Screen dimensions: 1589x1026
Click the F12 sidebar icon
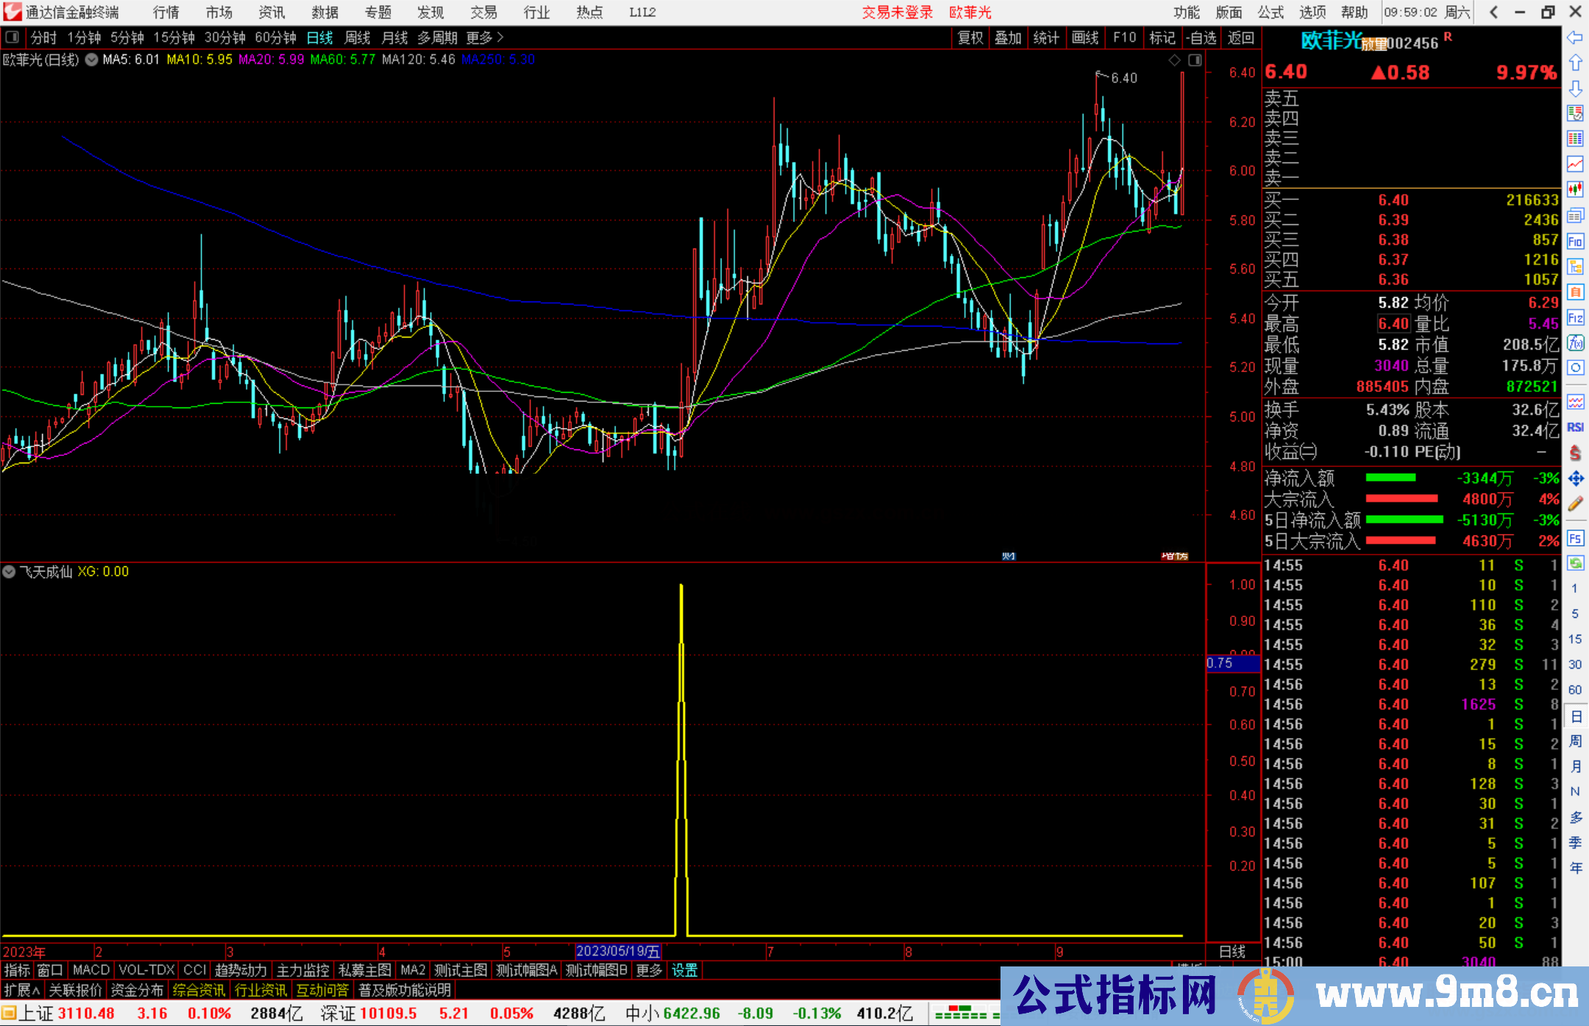pyautogui.click(x=1575, y=318)
